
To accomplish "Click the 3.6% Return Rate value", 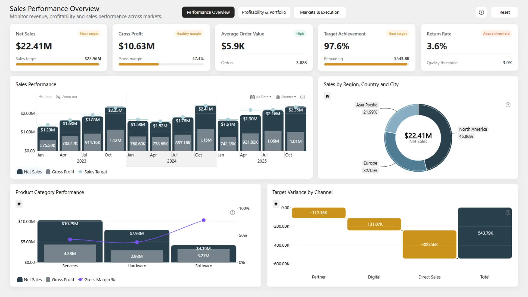I will click(437, 46).
